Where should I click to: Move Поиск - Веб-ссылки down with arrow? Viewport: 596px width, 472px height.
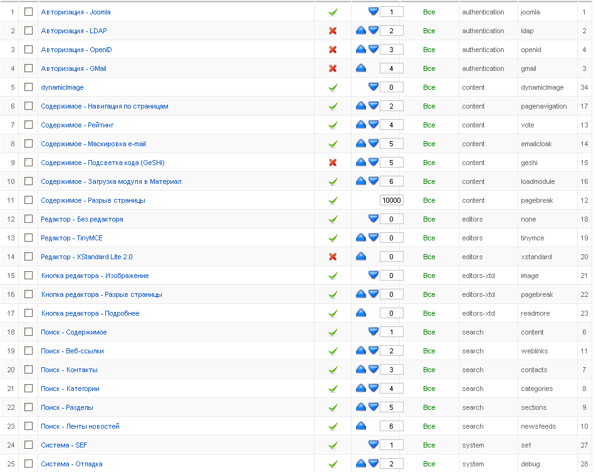click(x=374, y=350)
